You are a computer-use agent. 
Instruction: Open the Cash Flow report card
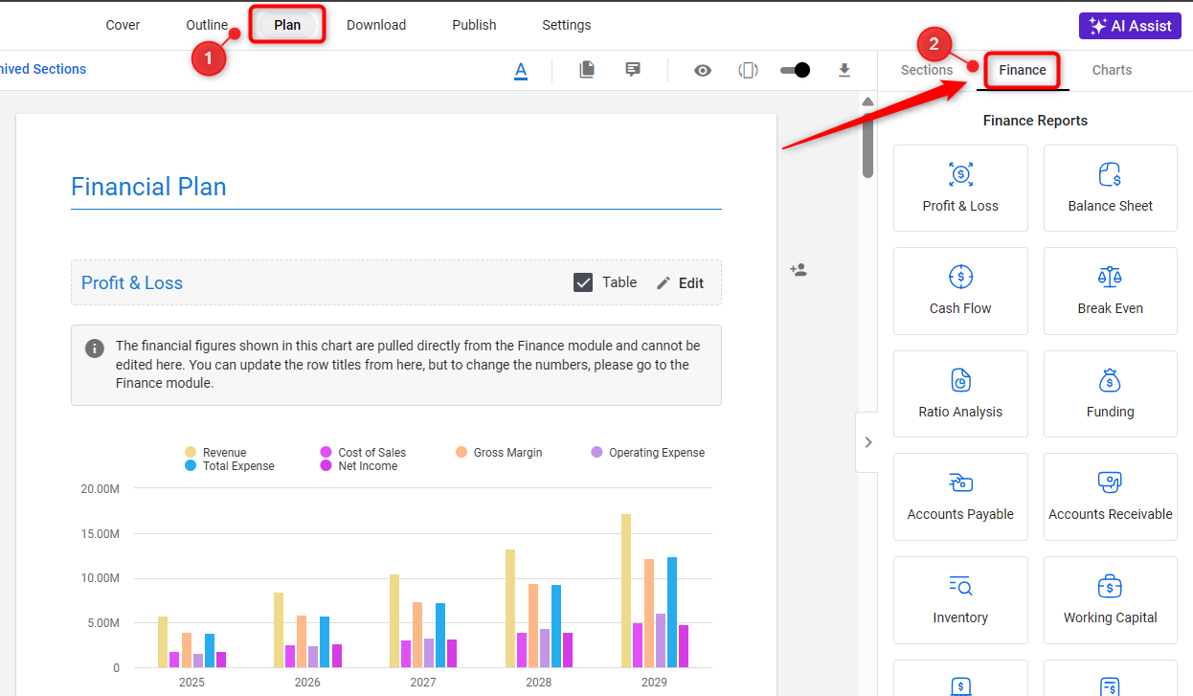[x=960, y=291]
